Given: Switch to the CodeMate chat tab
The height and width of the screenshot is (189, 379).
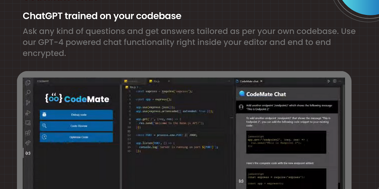Looking at the screenshot, I should tap(248, 81).
